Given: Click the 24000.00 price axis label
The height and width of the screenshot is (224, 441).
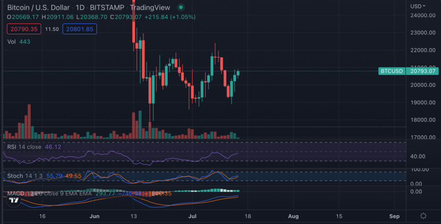Looking at the screenshot, I should tap(423, 15).
